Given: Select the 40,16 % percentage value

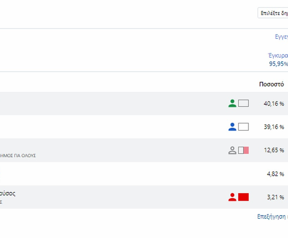Looking at the screenshot, I should point(274,104).
